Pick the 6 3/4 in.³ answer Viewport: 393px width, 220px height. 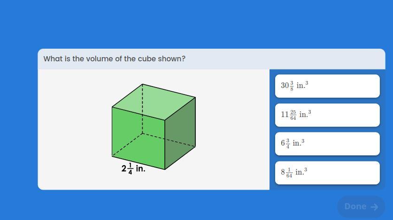[x=327, y=143]
